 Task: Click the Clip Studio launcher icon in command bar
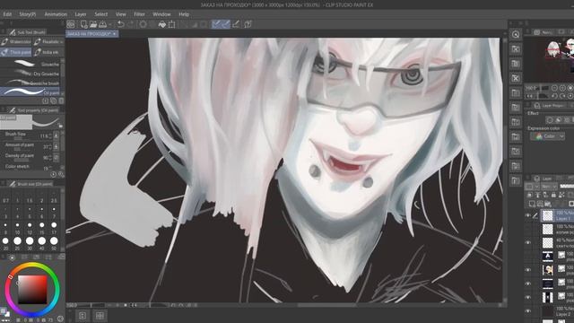pos(71,24)
